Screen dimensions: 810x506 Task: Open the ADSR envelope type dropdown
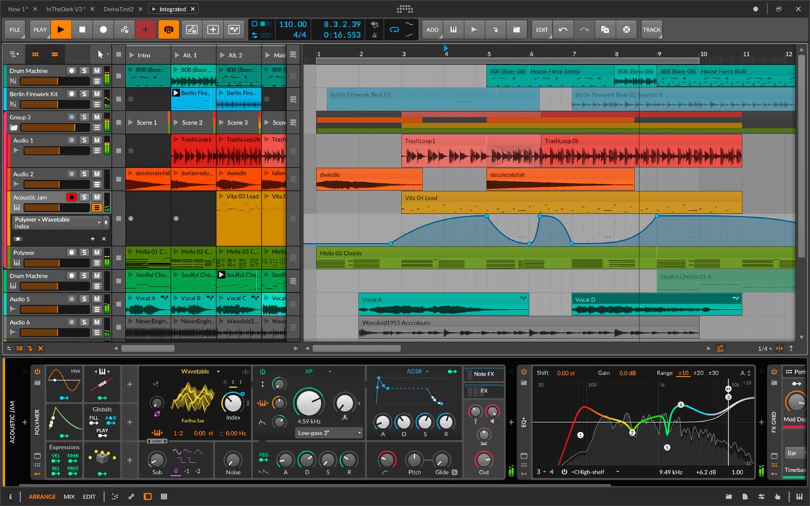417,371
